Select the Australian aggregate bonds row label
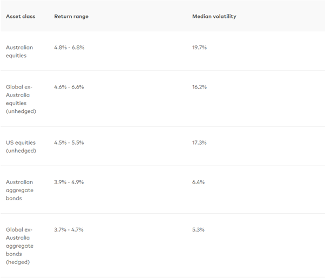Image resolution: width=325 pixels, height=278 pixels. [x=19, y=190]
